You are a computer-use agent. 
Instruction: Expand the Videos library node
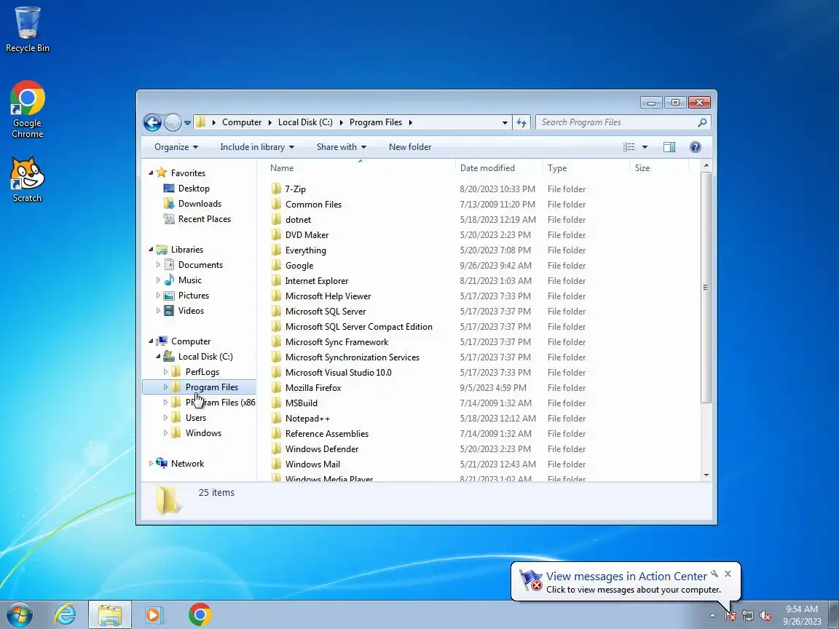(x=158, y=310)
